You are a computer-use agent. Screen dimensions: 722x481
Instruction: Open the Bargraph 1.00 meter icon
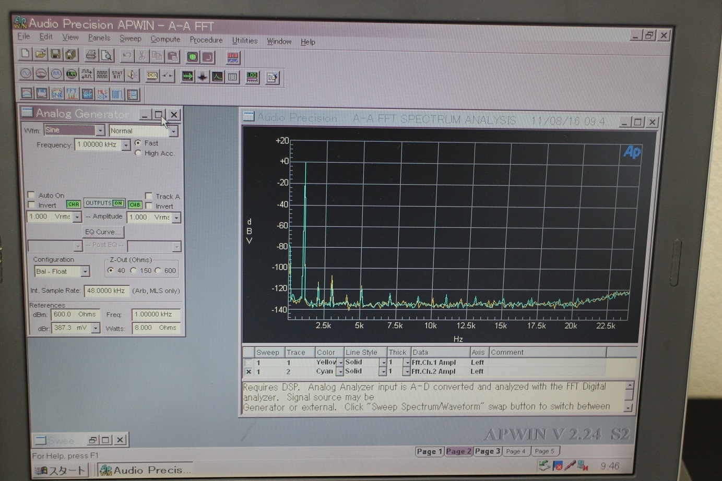tap(253, 78)
